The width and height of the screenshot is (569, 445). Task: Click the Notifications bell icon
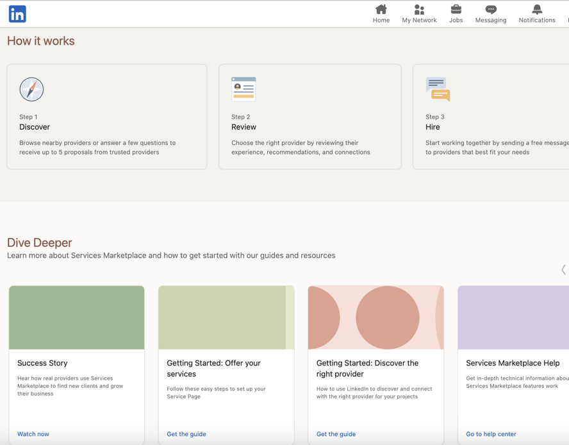click(x=536, y=9)
